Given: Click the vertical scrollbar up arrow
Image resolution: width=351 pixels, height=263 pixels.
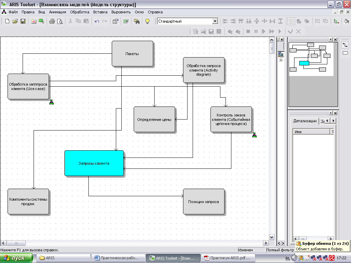Looking at the screenshot, I should (x=272, y=40).
